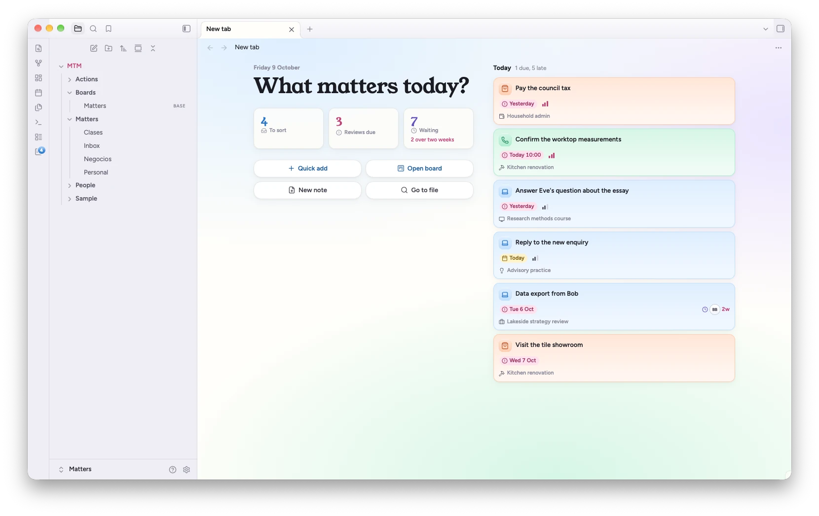Create a new folder in file explorer
The height and width of the screenshot is (516, 819).
tap(109, 48)
